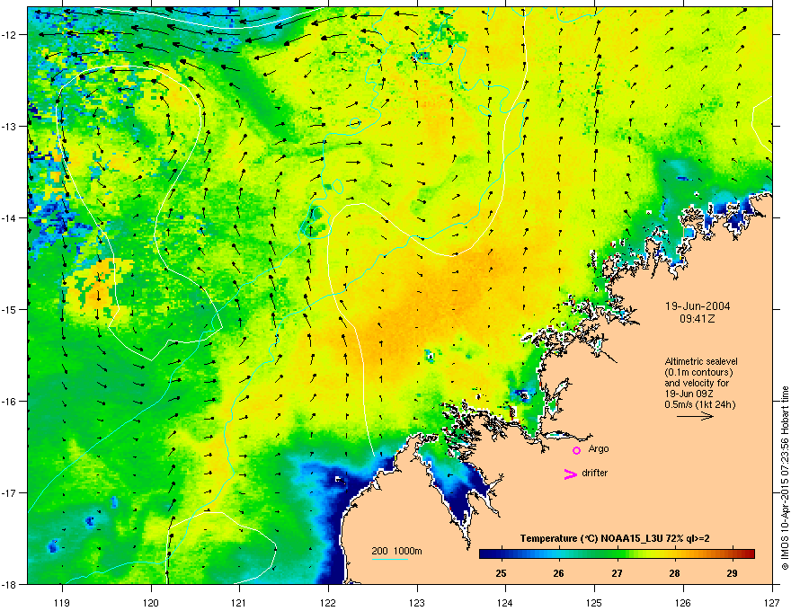Click the longitude label 123

point(417,602)
